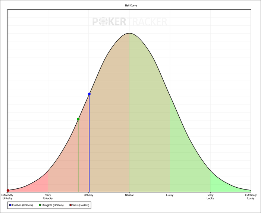
Task: Click the Extremely Lucky axis label
Action: pos(251,197)
